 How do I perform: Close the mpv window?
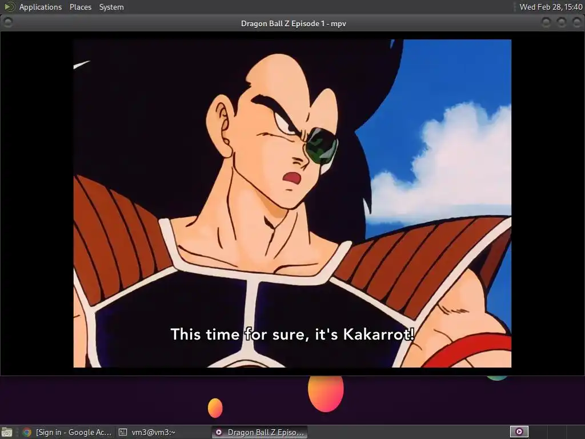pyautogui.click(x=576, y=22)
